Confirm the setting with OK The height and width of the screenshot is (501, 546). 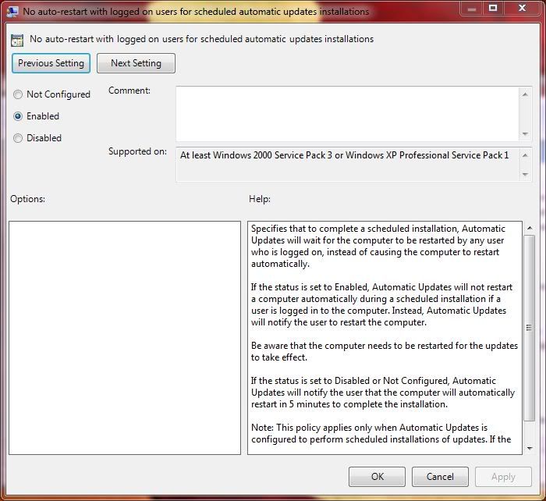point(377,477)
